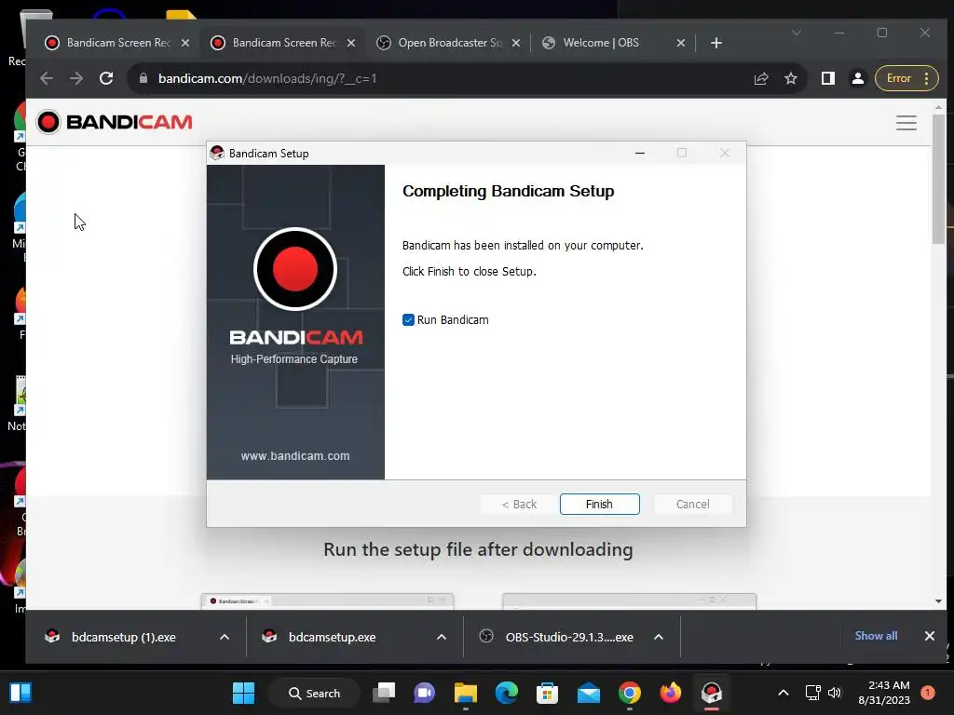This screenshot has height=715, width=954.
Task: Open the Windows Start menu
Action: click(x=244, y=693)
